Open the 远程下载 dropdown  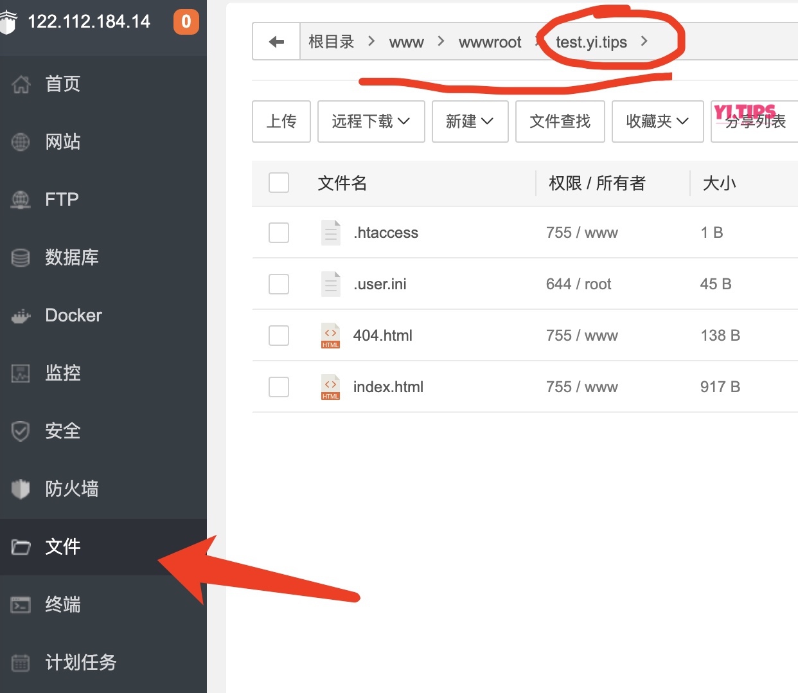371,122
